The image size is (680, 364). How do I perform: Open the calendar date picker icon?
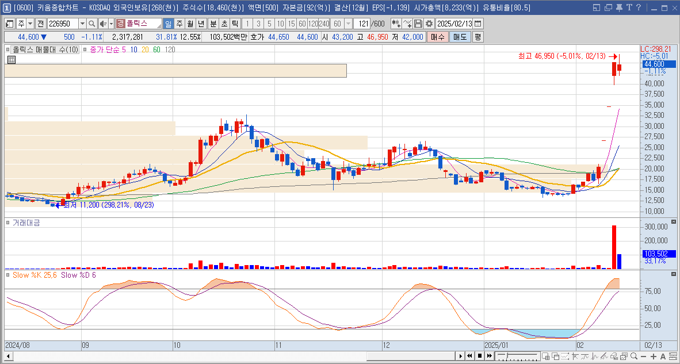[478, 24]
